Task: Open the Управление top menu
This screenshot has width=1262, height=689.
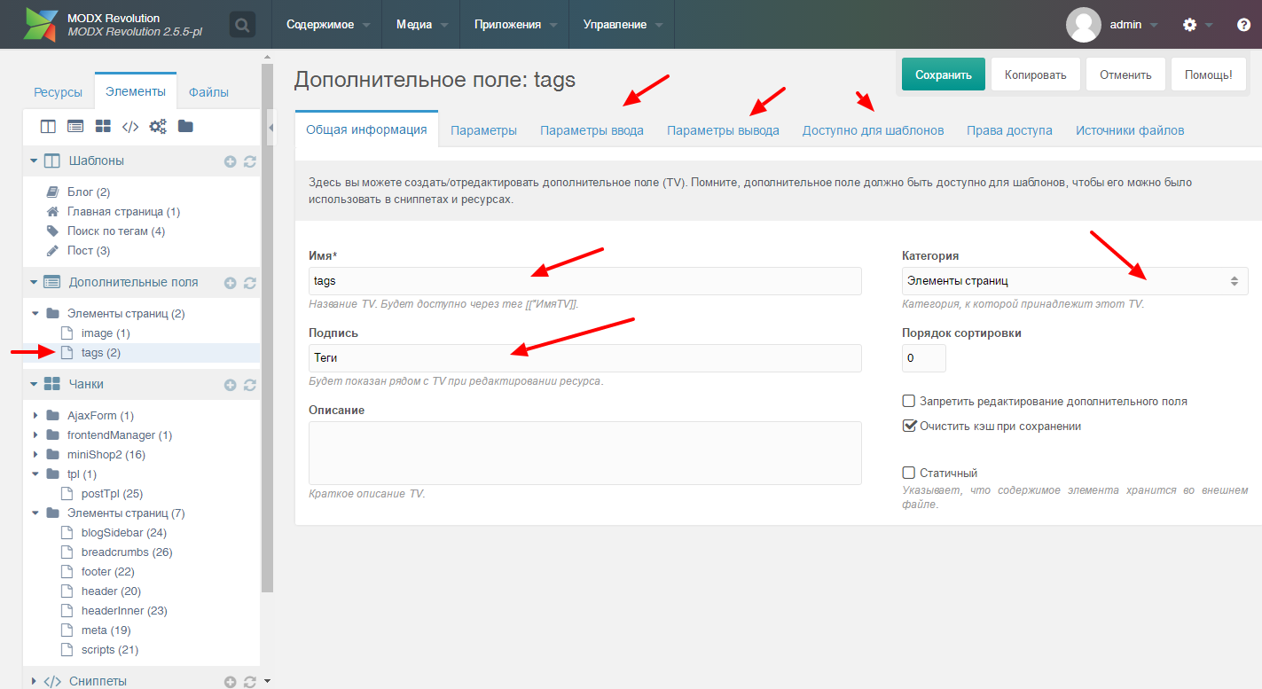Action: click(623, 25)
